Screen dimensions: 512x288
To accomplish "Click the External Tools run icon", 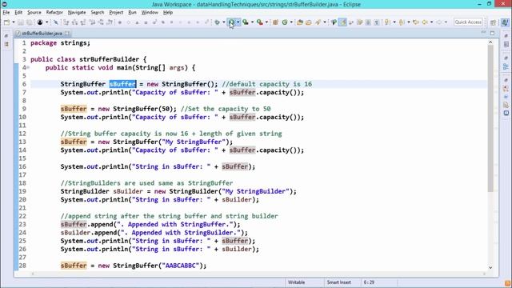I will click(x=259, y=22).
